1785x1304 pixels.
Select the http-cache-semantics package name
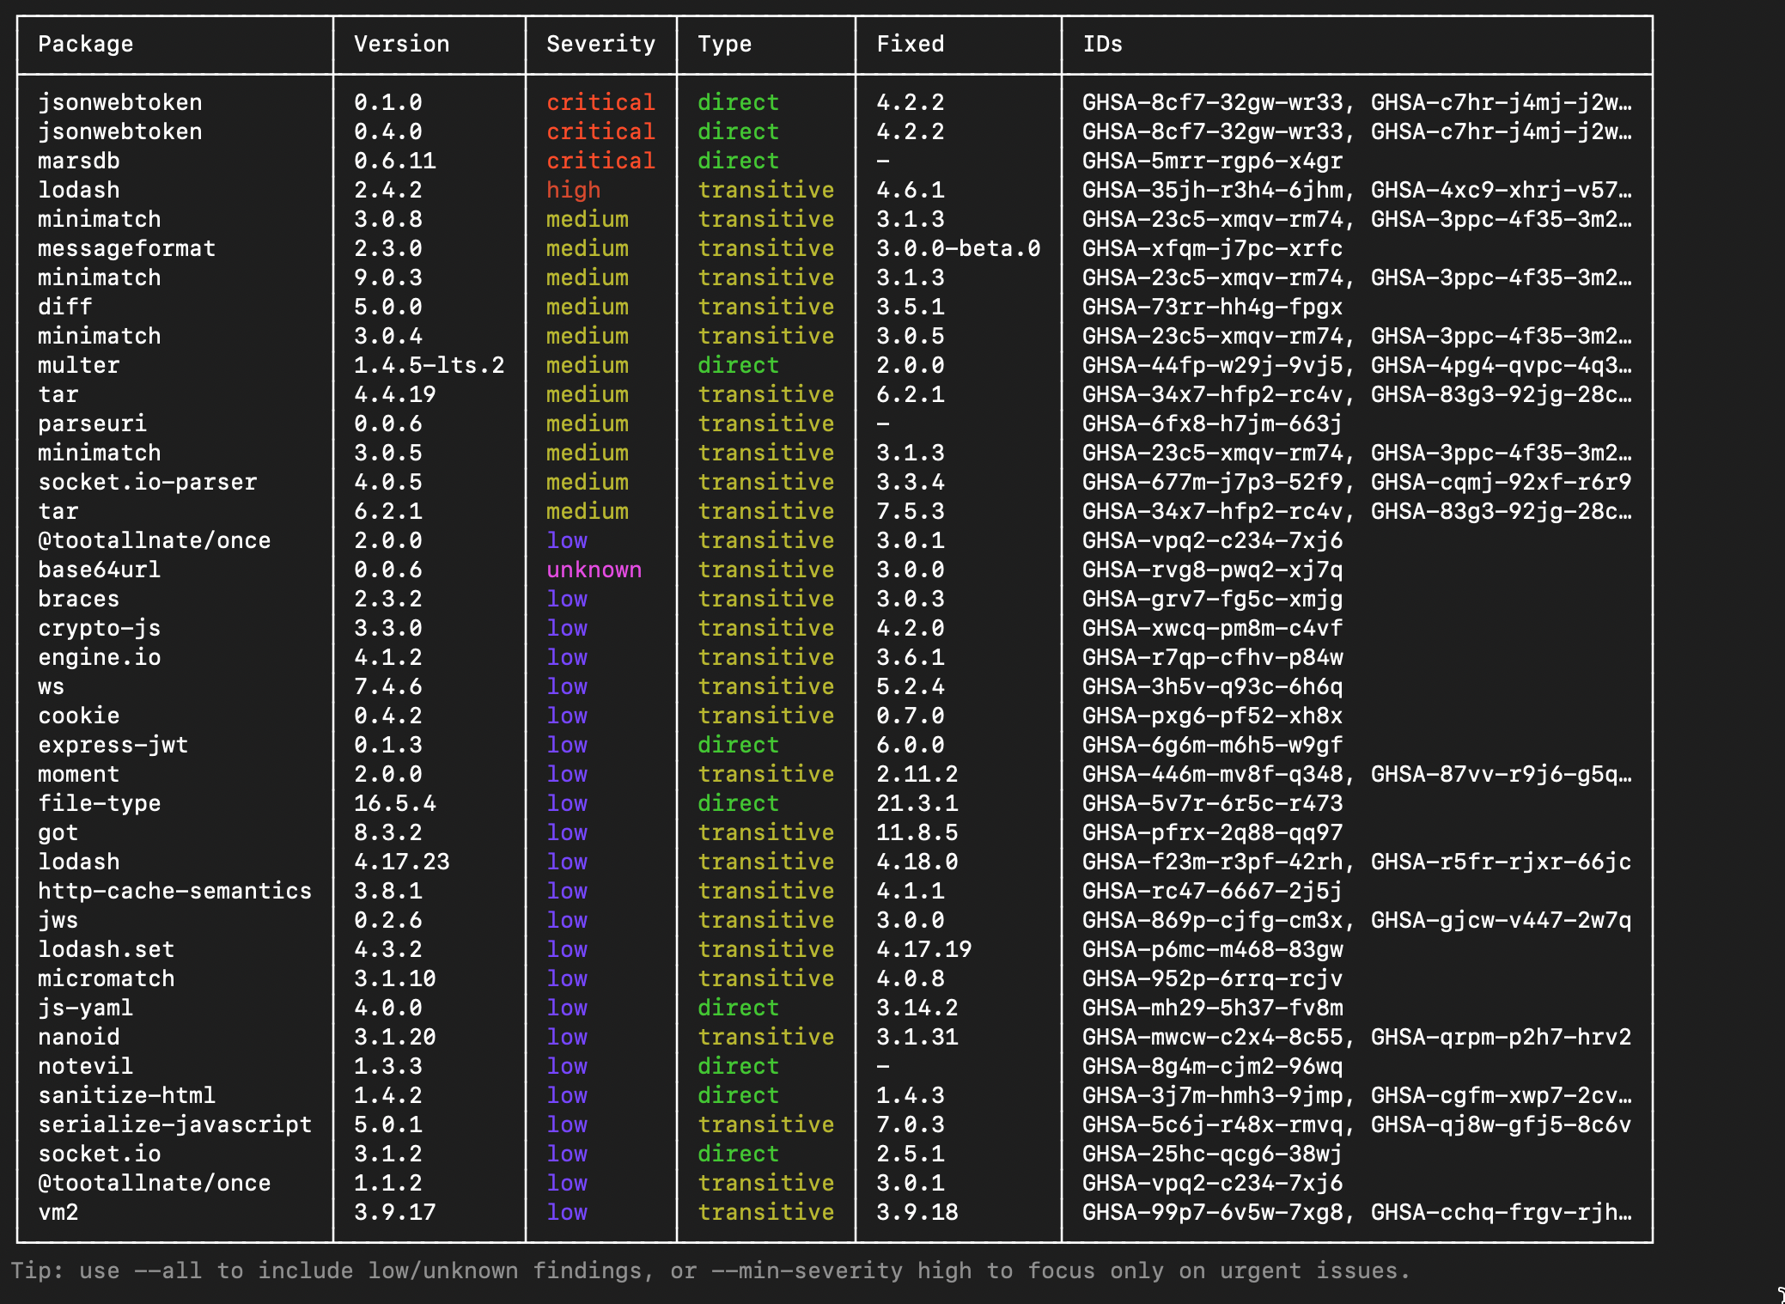(175, 891)
